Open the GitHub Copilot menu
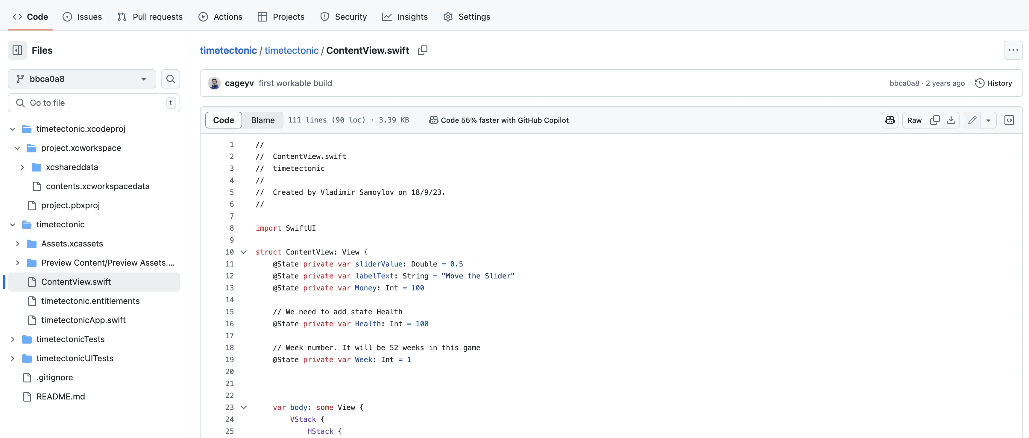 (890, 120)
